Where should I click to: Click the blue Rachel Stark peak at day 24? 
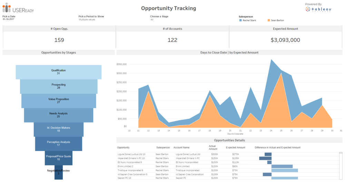point(271,60)
